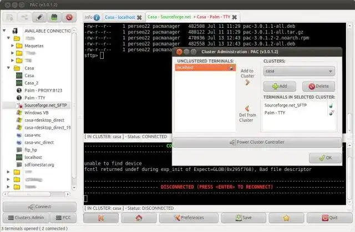Click the home icon bottom button
This screenshot has width=355, height=232.
click(139, 218)
